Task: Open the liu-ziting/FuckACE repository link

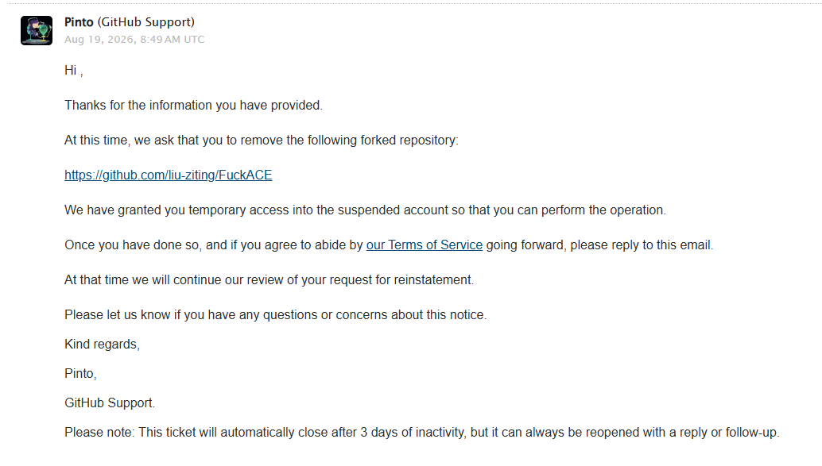Action: pos(169,175)
